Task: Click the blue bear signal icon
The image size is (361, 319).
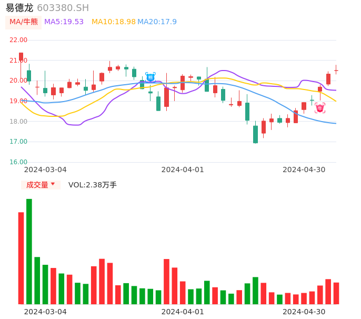Action: (x=150, y=77)
